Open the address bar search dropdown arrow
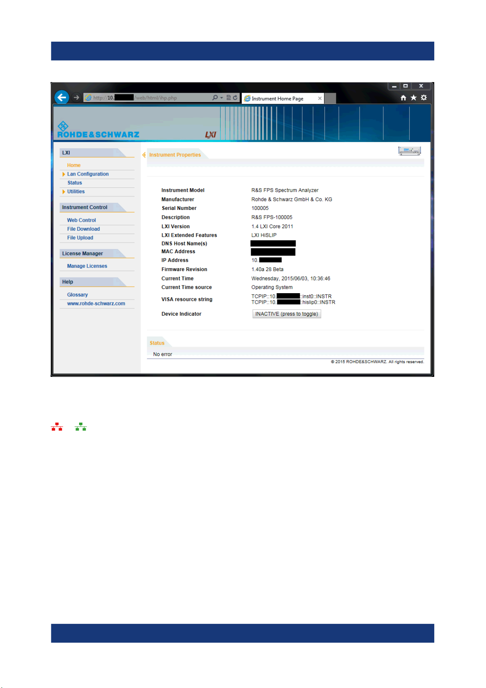Screen dimensions: 486x688 222,98
